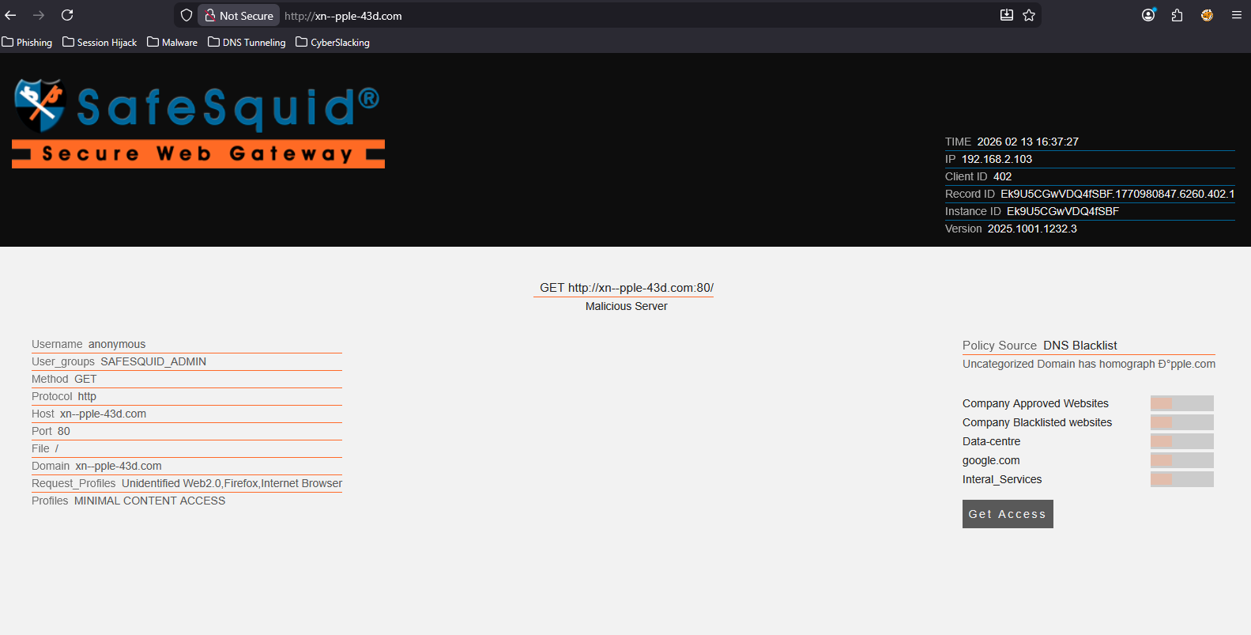Click the Protocol http row
This screenshot has height=635, width=1251.
(187, 396)
